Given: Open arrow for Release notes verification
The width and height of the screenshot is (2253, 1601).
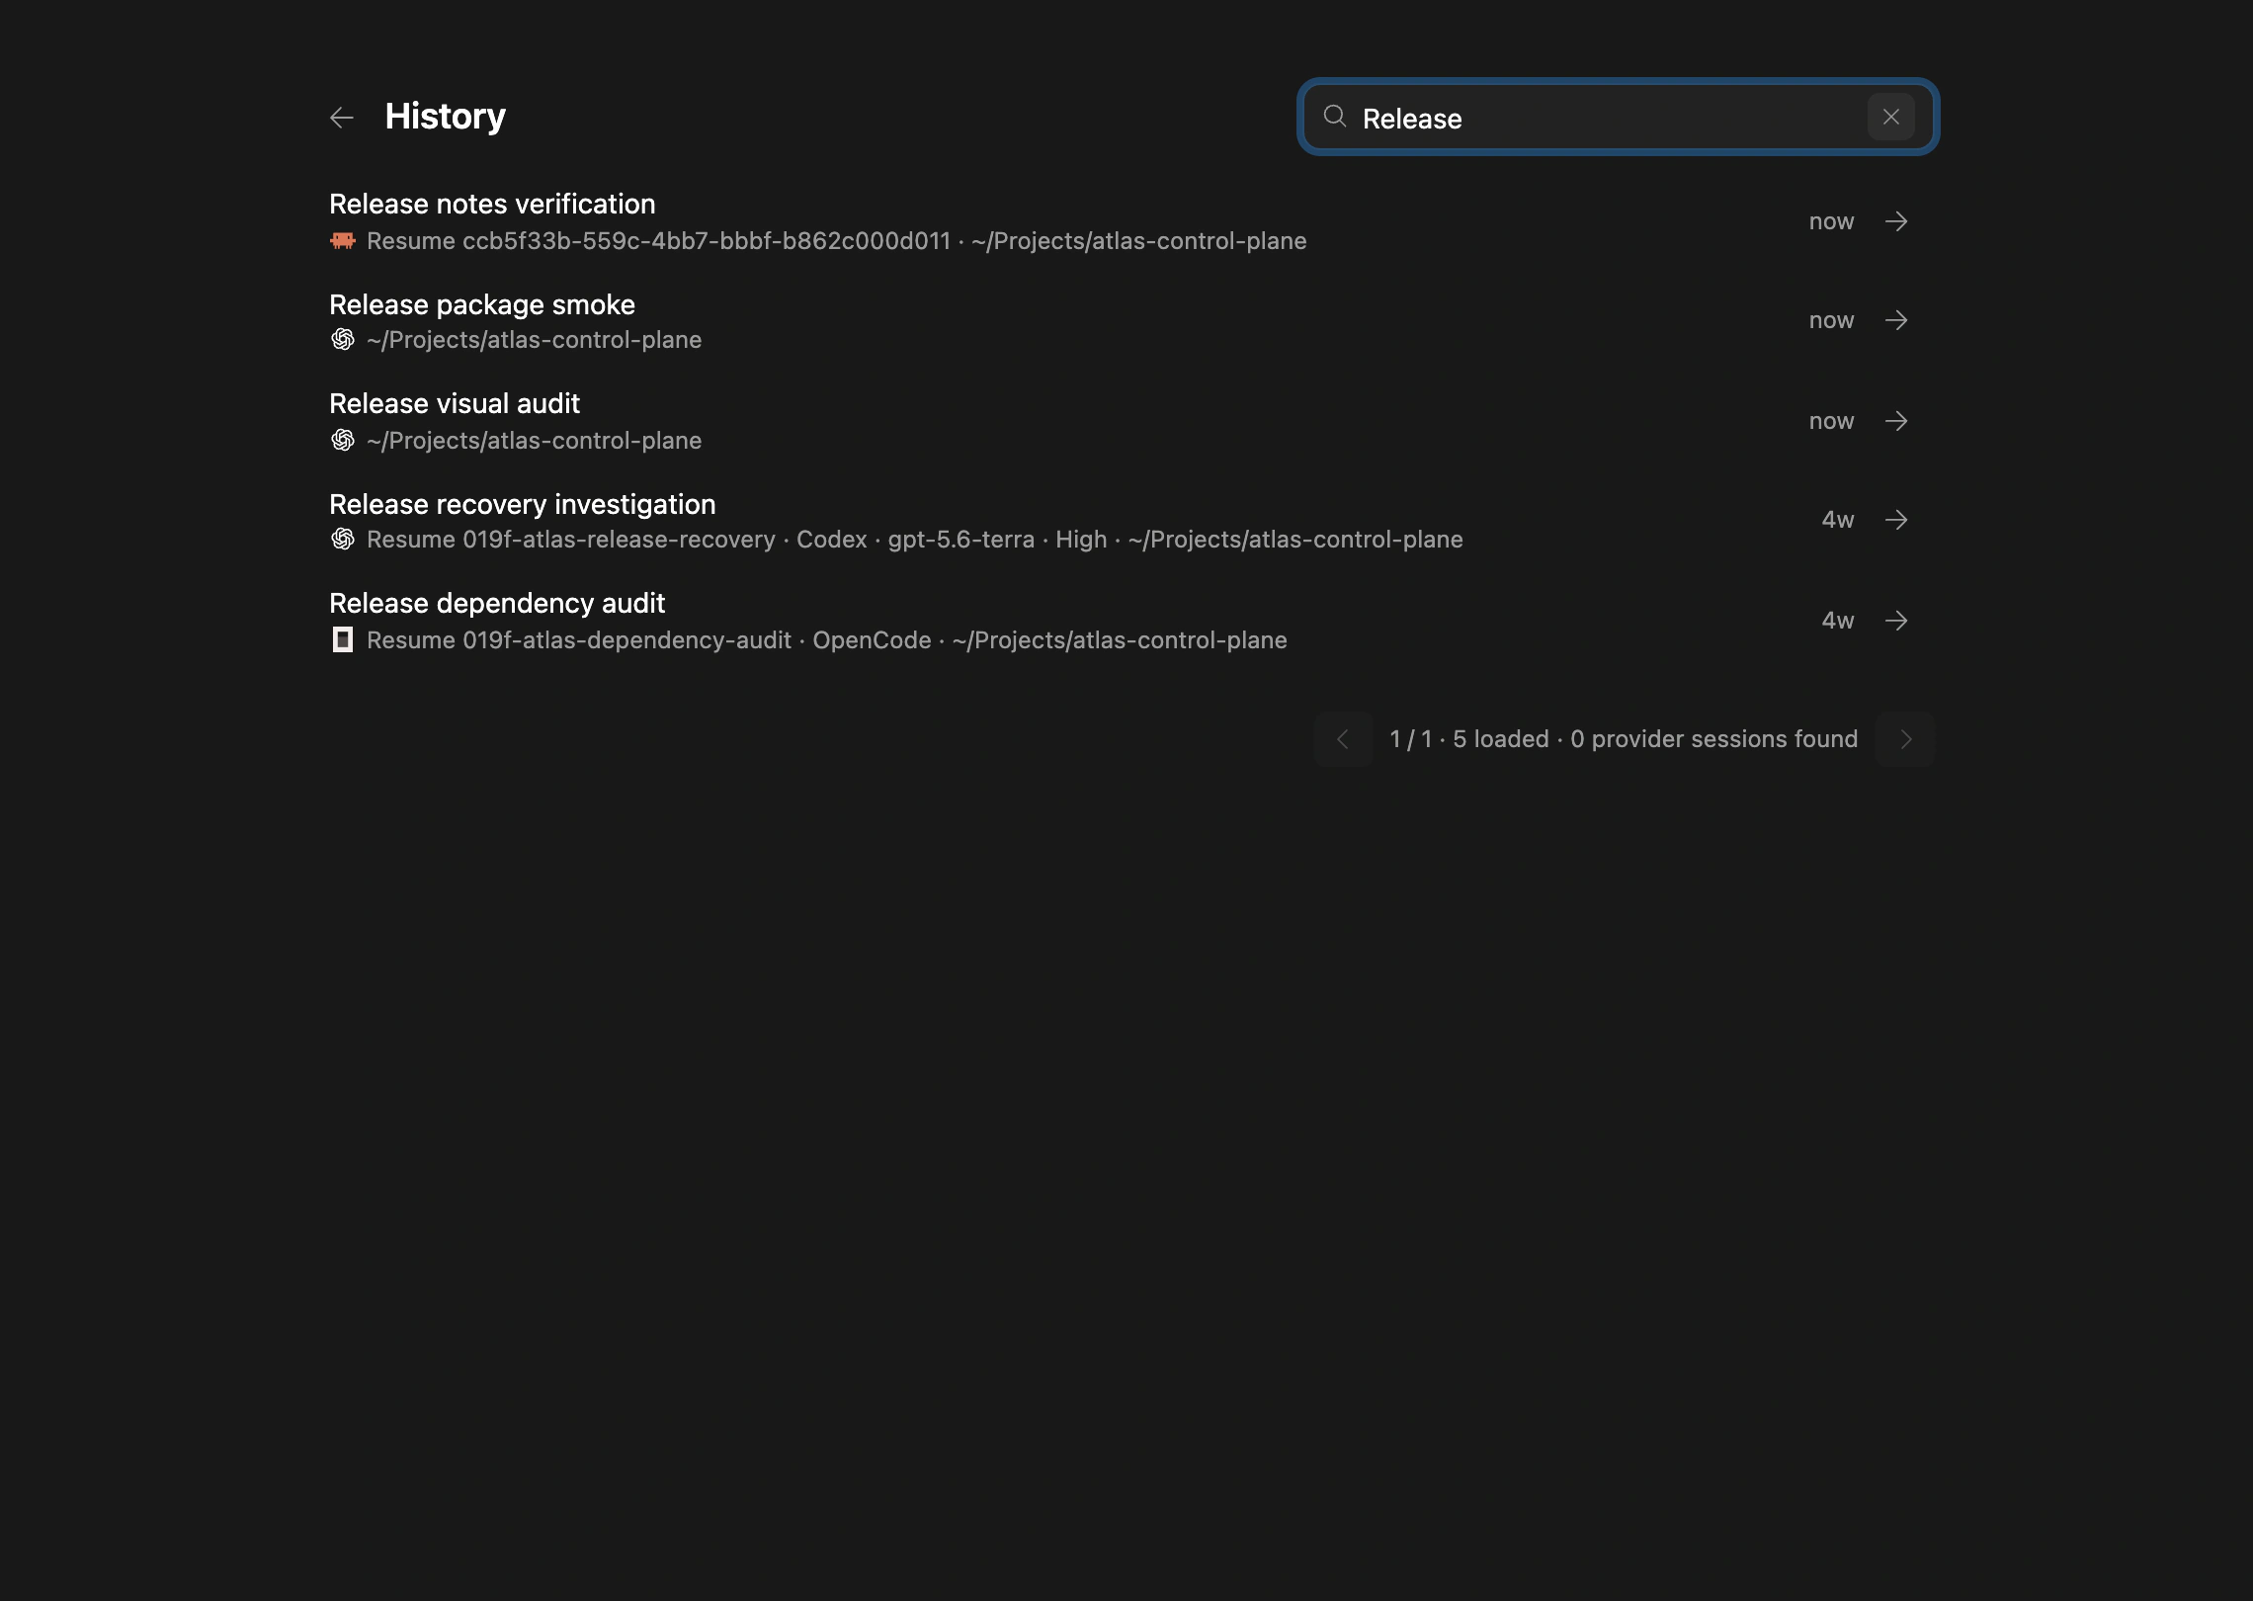Looking at the screenshot, I should point(1896,221).
